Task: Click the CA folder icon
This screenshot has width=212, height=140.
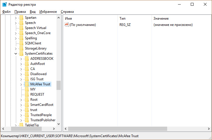Action: coord(27,69)
